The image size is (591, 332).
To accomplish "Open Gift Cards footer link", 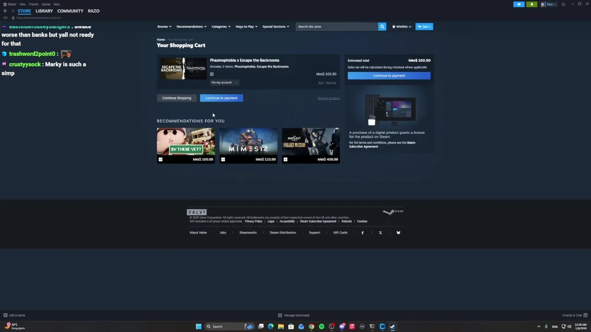I will tap(340, 233).
